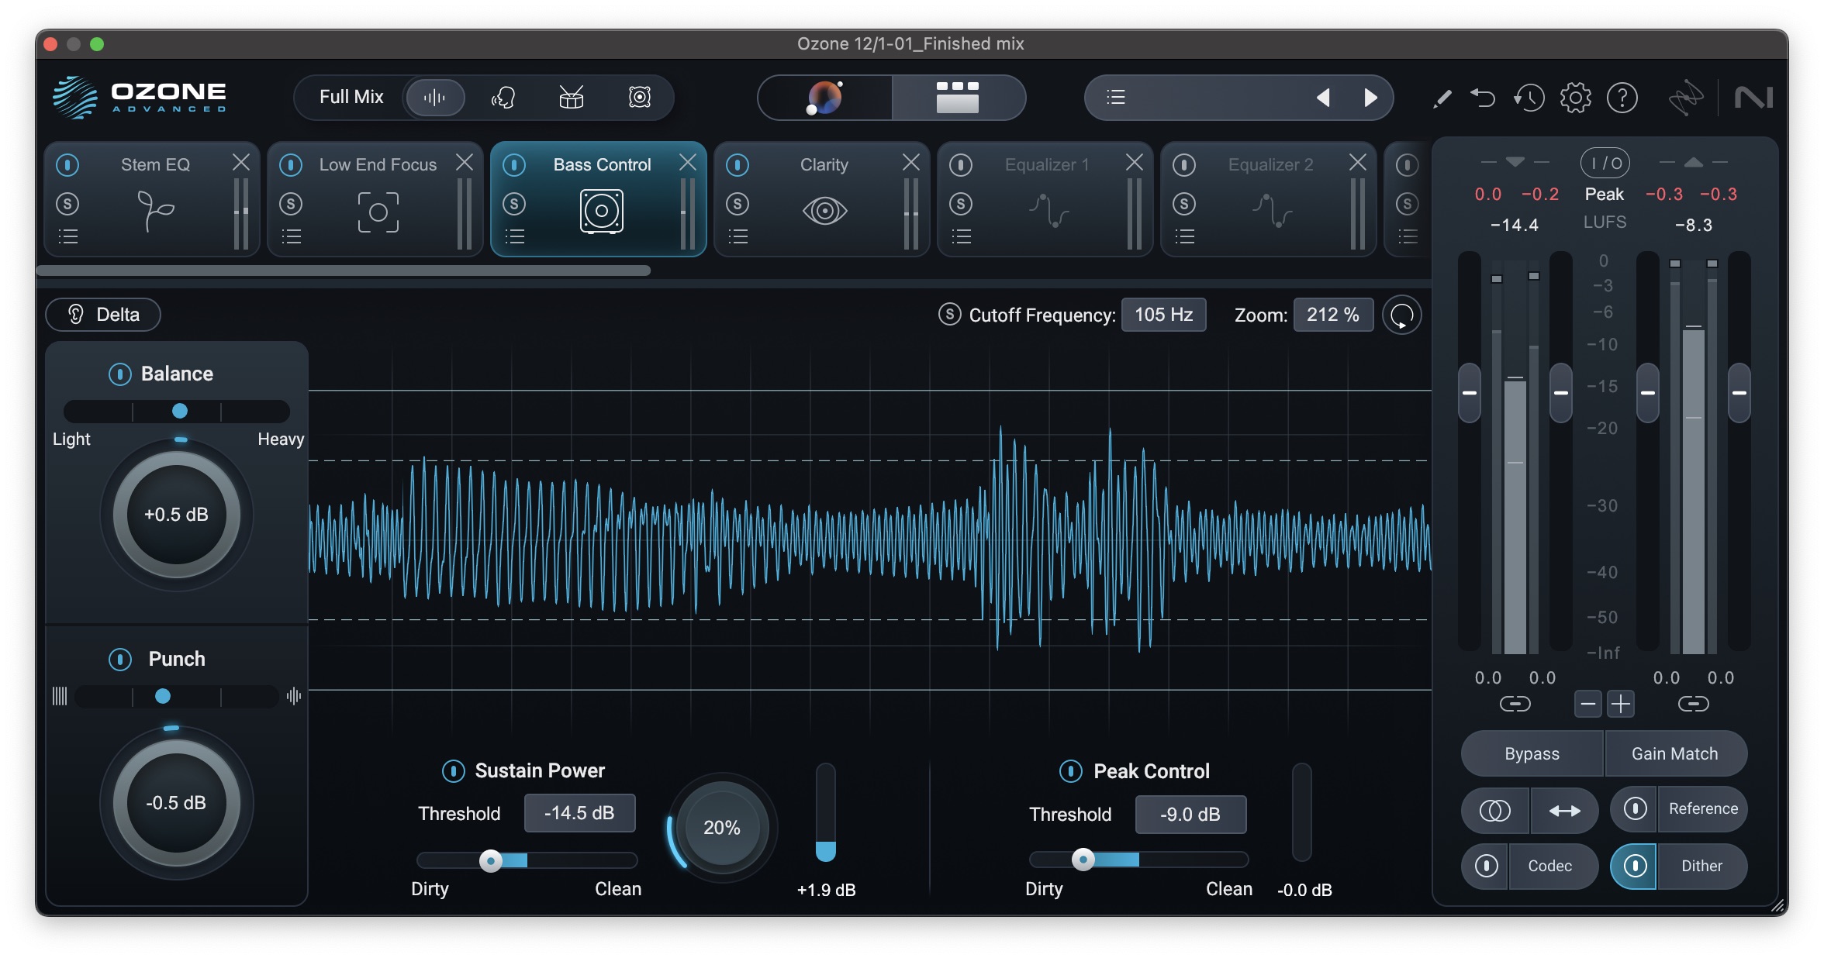This screenshot has height=958, width=1824.
Task: Enable the Equalizer 1 module
Action: tap(961, 164)
